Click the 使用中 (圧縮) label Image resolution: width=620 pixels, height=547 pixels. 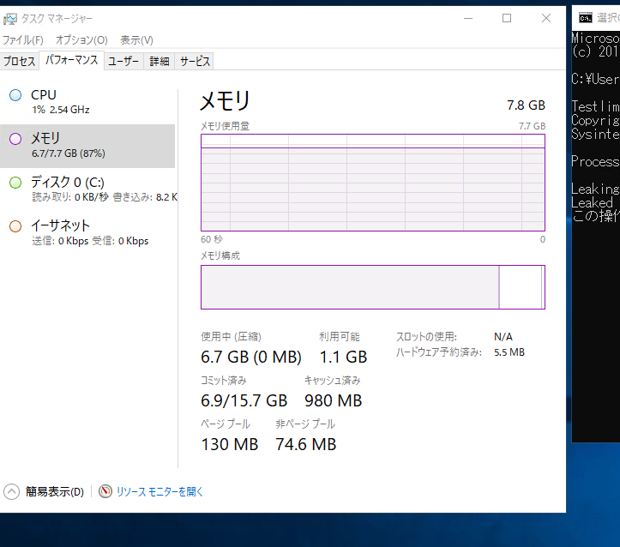[231, 337]
